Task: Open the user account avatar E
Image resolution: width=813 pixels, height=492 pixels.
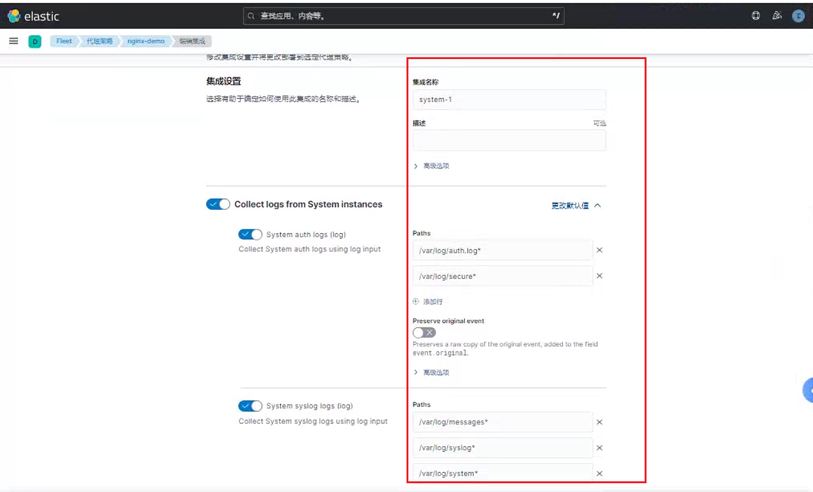Action: (799, 16)
